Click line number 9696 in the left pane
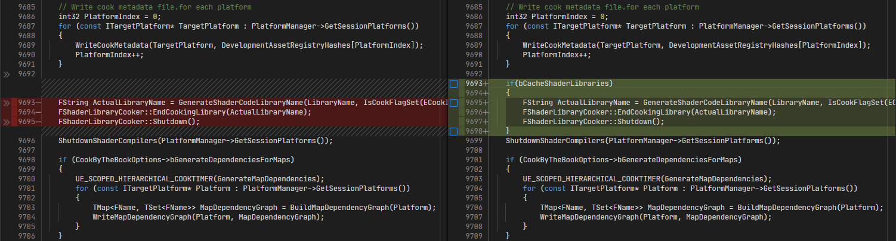 [x=27, y=141]
